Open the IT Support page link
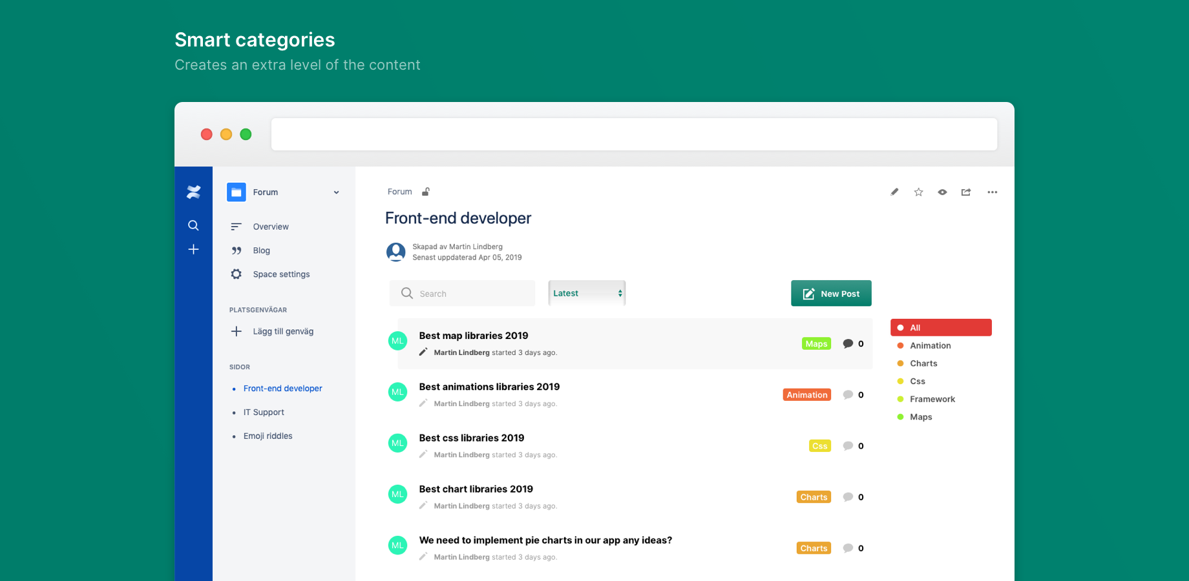1189x581 pixels. (x=264, y=412)
